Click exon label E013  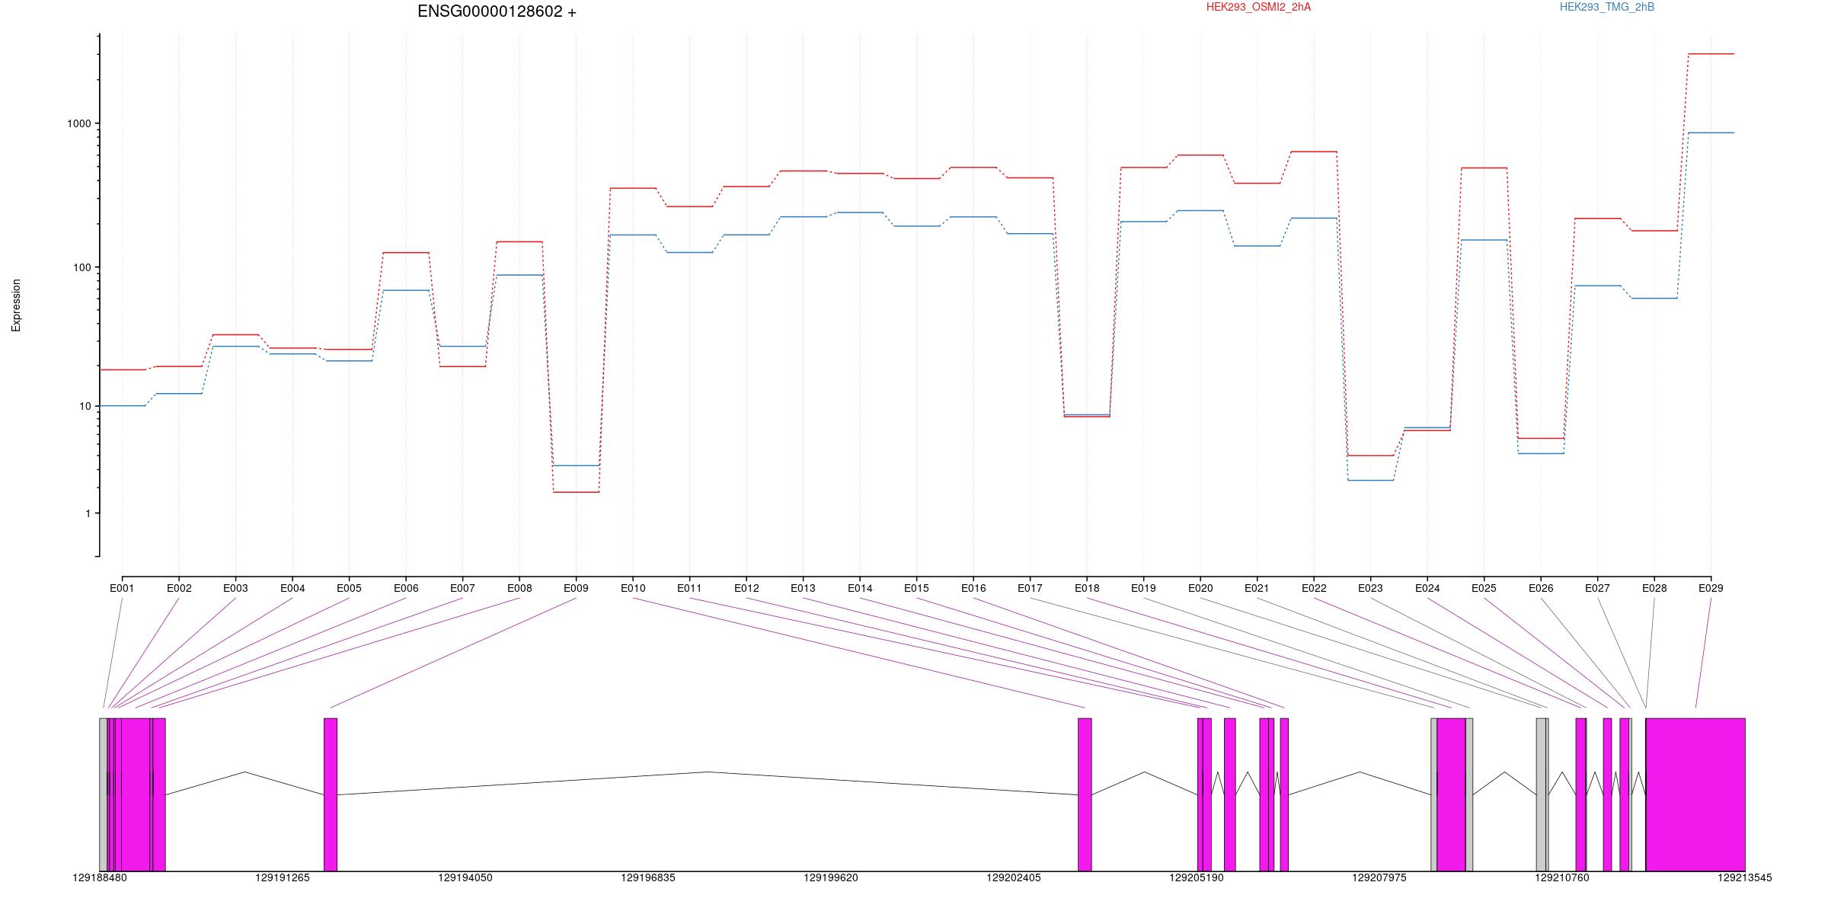803,588
